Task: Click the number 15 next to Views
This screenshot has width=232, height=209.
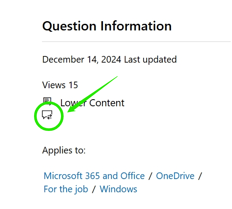Action: 73,85
